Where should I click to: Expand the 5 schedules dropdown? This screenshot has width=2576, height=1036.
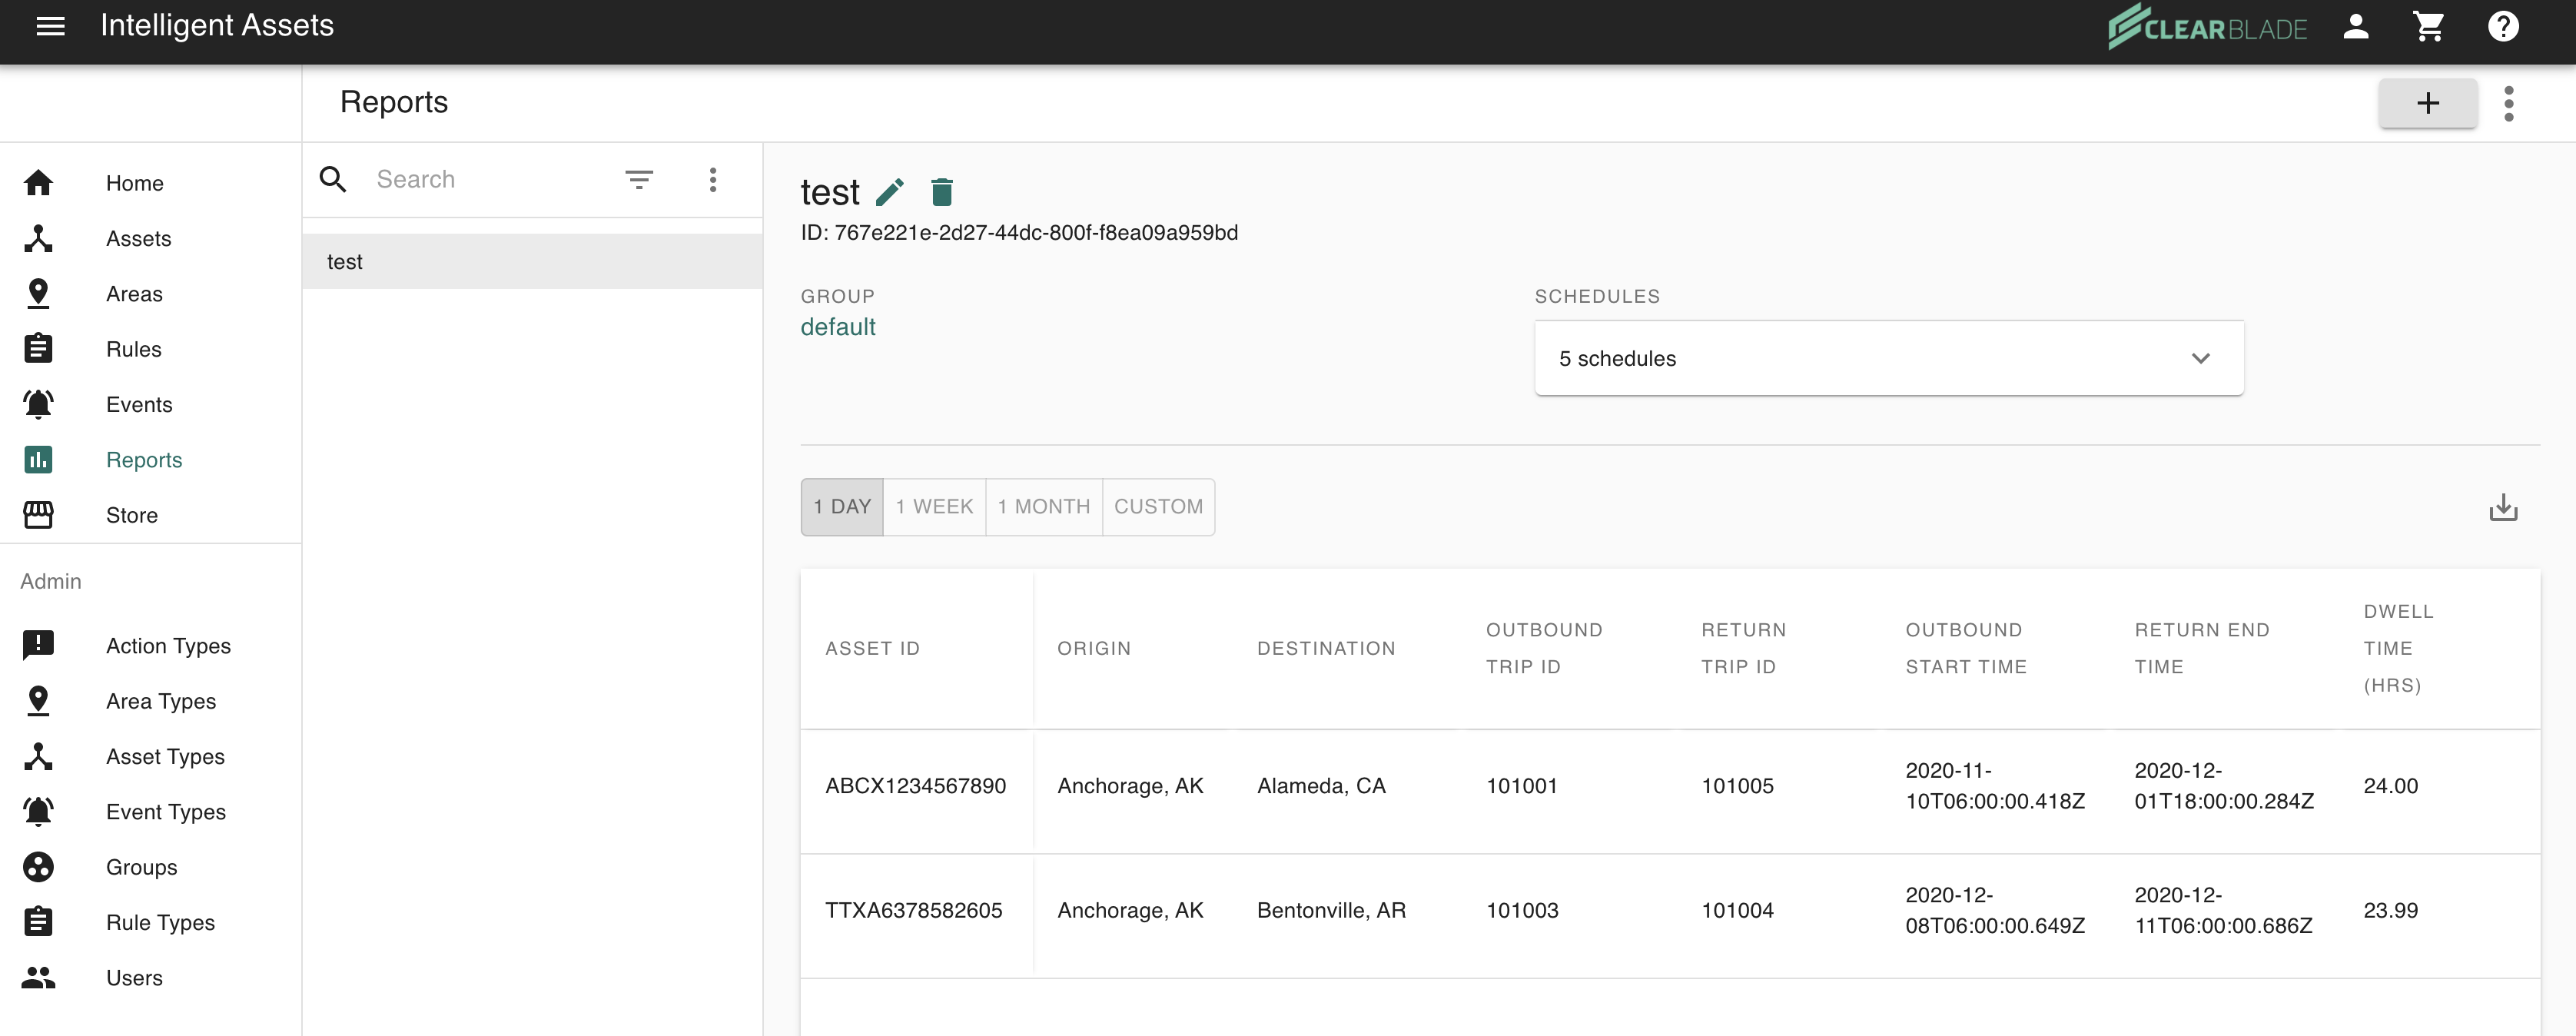pyautogui.click(x=1888, y=358)
